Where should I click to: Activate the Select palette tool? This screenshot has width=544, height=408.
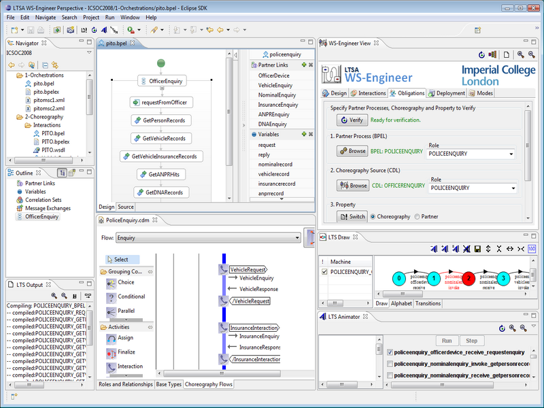click(122, 260)
